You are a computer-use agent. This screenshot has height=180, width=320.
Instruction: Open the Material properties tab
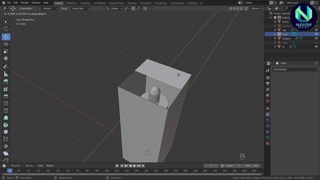[268, 143]
